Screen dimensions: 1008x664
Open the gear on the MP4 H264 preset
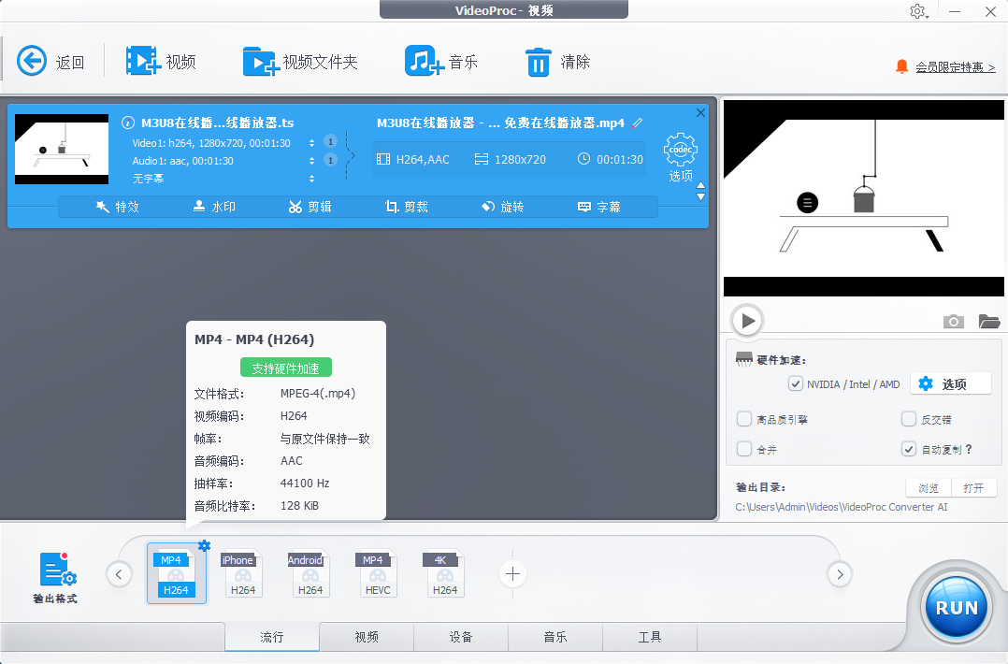pos(204,546)
